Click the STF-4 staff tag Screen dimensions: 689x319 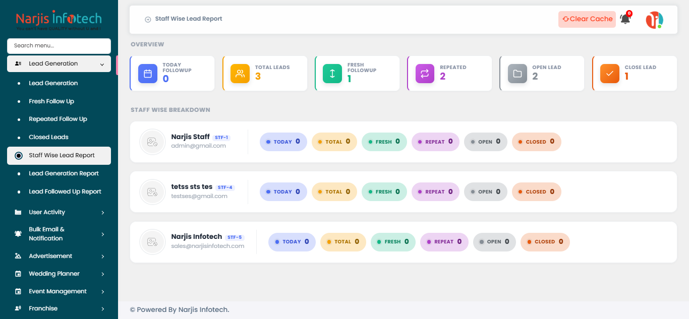pos(225,187)
